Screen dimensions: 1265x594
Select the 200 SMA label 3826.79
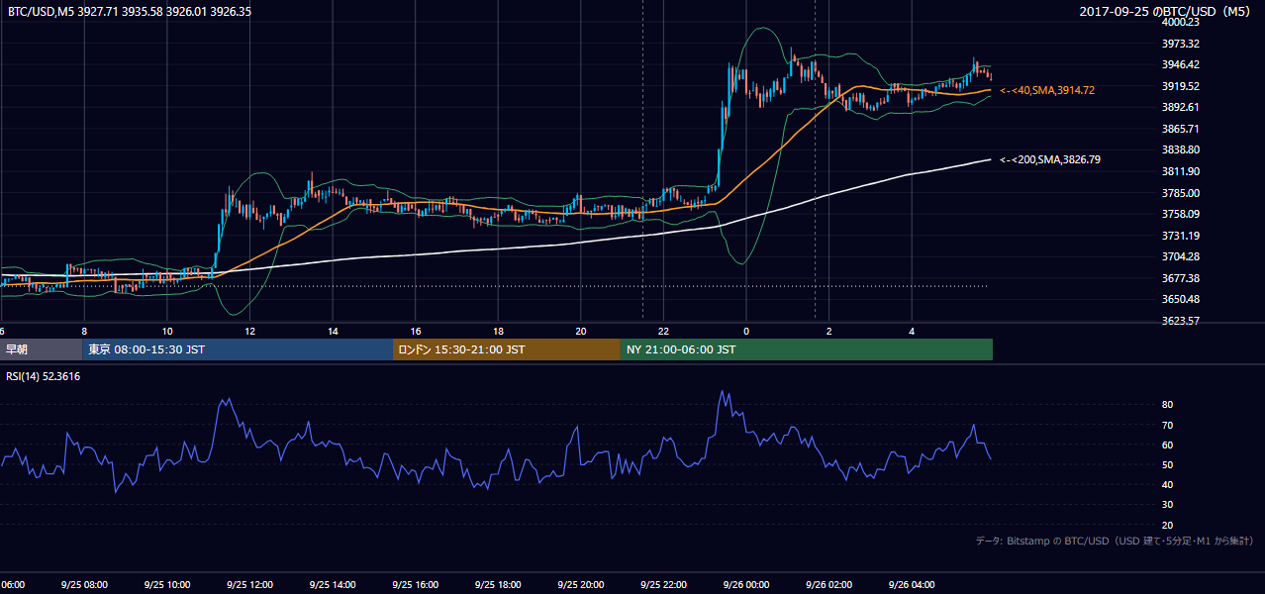coord(1050,159)
